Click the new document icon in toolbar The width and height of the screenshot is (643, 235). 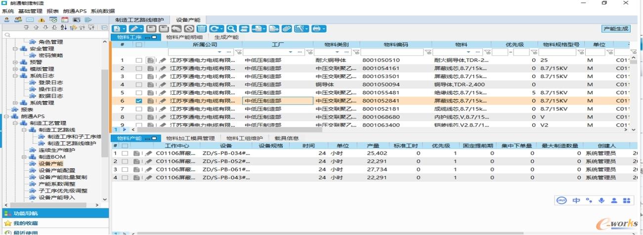point(119,29)
